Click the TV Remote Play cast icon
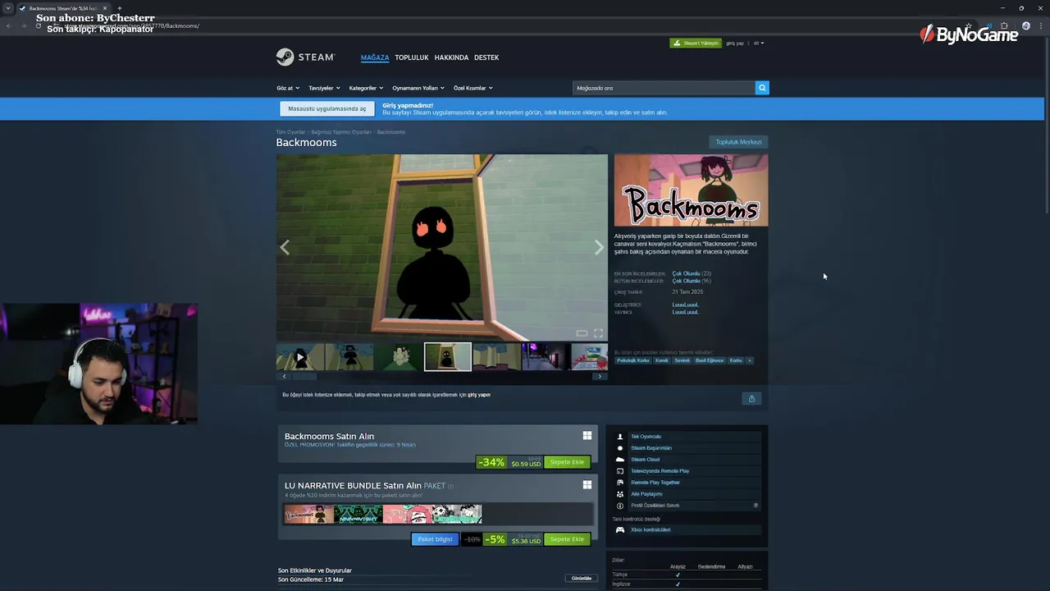Screen dimensions: 1050x591 click(620, 471)
